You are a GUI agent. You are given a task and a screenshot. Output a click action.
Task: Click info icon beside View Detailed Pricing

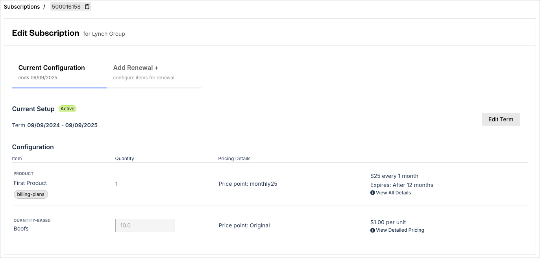[x=372, y=230]
